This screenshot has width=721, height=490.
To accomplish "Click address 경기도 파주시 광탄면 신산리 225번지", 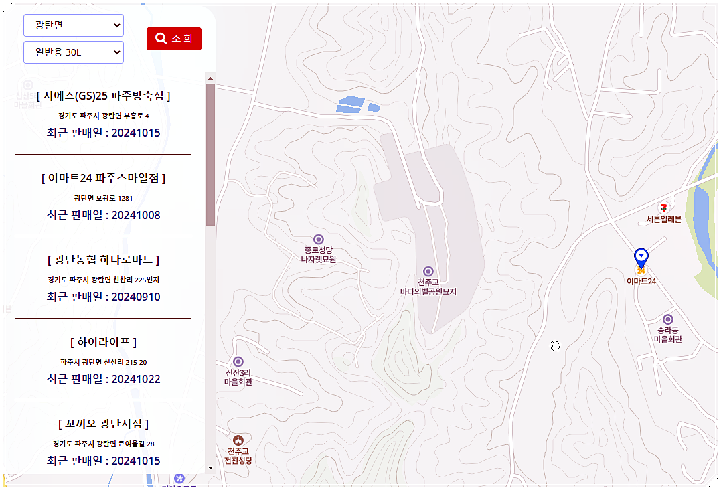I will coord(104,280).
